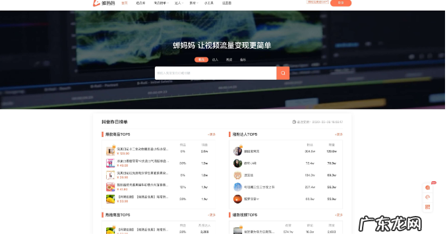Select the orange 商品 search tab

[x=201, y=60]
